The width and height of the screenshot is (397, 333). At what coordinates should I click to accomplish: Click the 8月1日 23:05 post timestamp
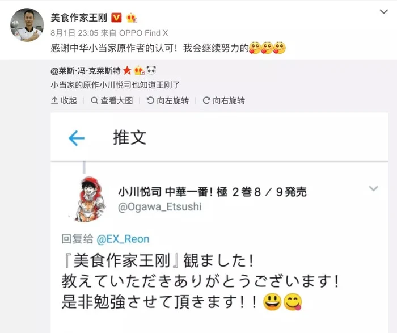pyautogui.click(x=74, y=33)
